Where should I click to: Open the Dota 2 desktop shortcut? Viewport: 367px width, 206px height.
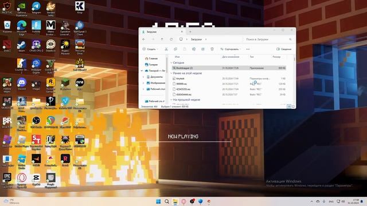(x=7, y=46)
